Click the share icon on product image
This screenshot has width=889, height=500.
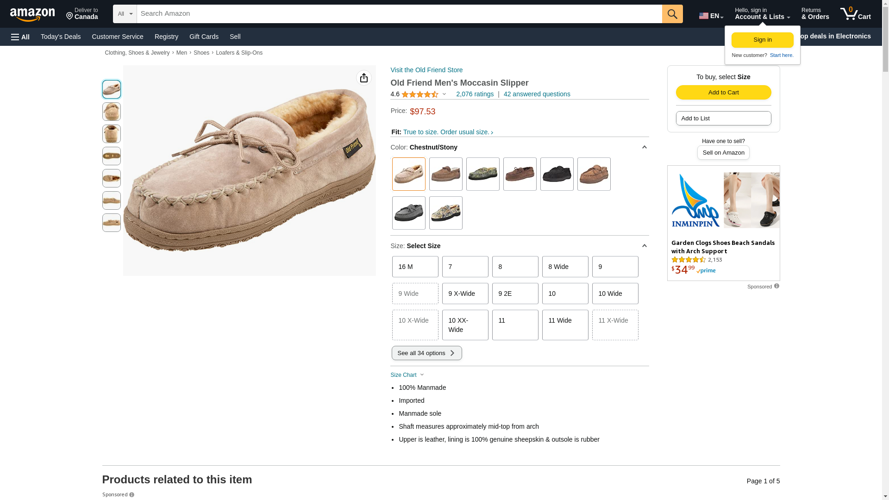(363, 78)
